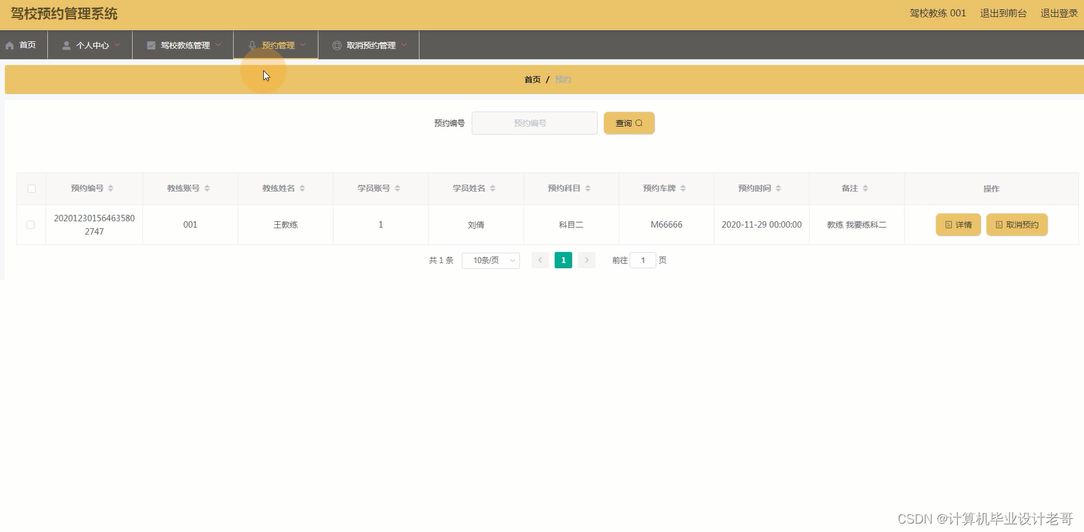Click the 王教练 coach name cell
The height and width of the screenshot is (532, 1084).
285,225
